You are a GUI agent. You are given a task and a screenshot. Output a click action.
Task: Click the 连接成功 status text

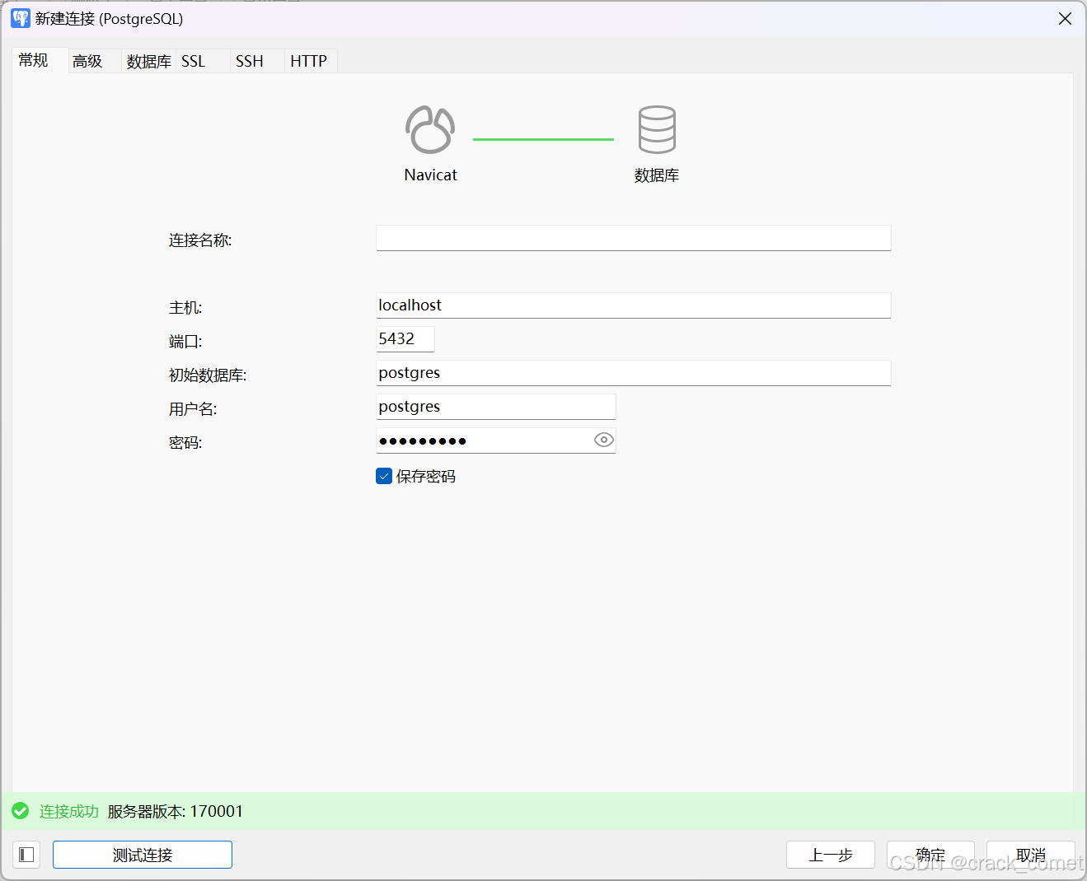[69, 811]
